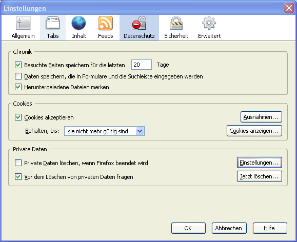297x242 pixels.
Task: Open the Inhalt globe icon
Action: (x=78, y=23)
